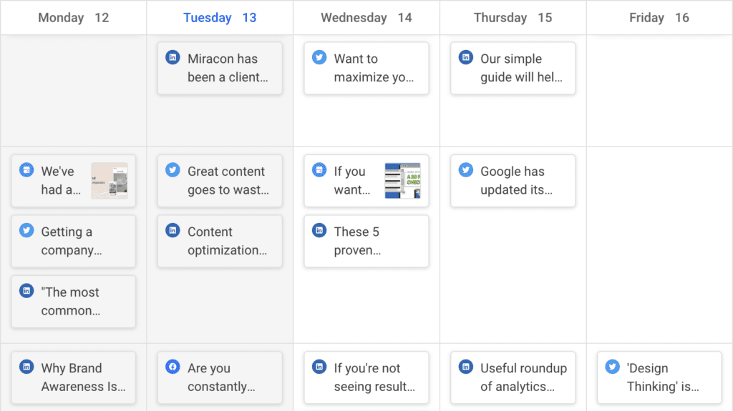733x411 pixels.
Task: Click the Twitter icon on 'Design Thinking' post
Action: click(x=612, y=367)
